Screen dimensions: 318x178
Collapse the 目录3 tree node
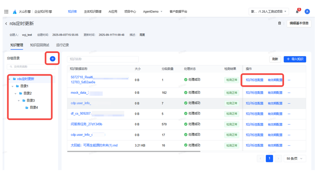click(x=19, y=101)
